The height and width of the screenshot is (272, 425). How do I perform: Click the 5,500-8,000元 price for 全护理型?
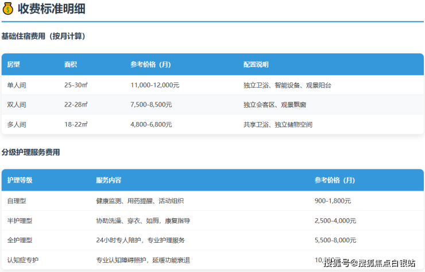point(335,240)
